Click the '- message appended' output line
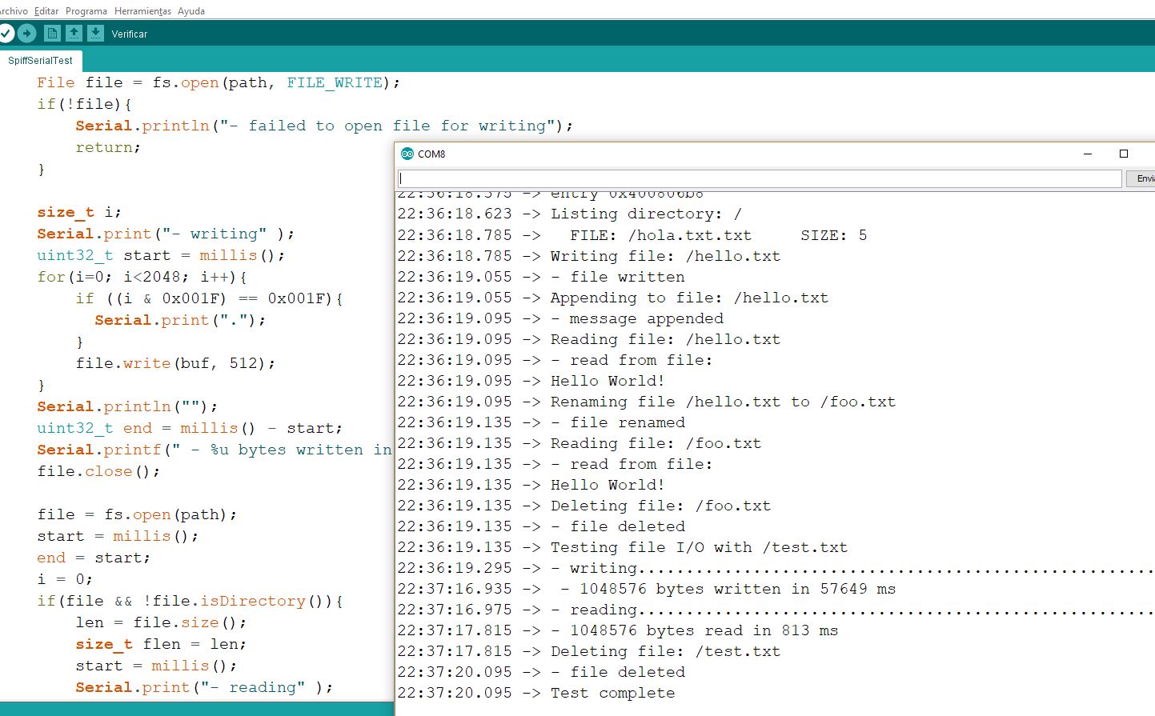1155x716 pixels. tap(636, 318)
